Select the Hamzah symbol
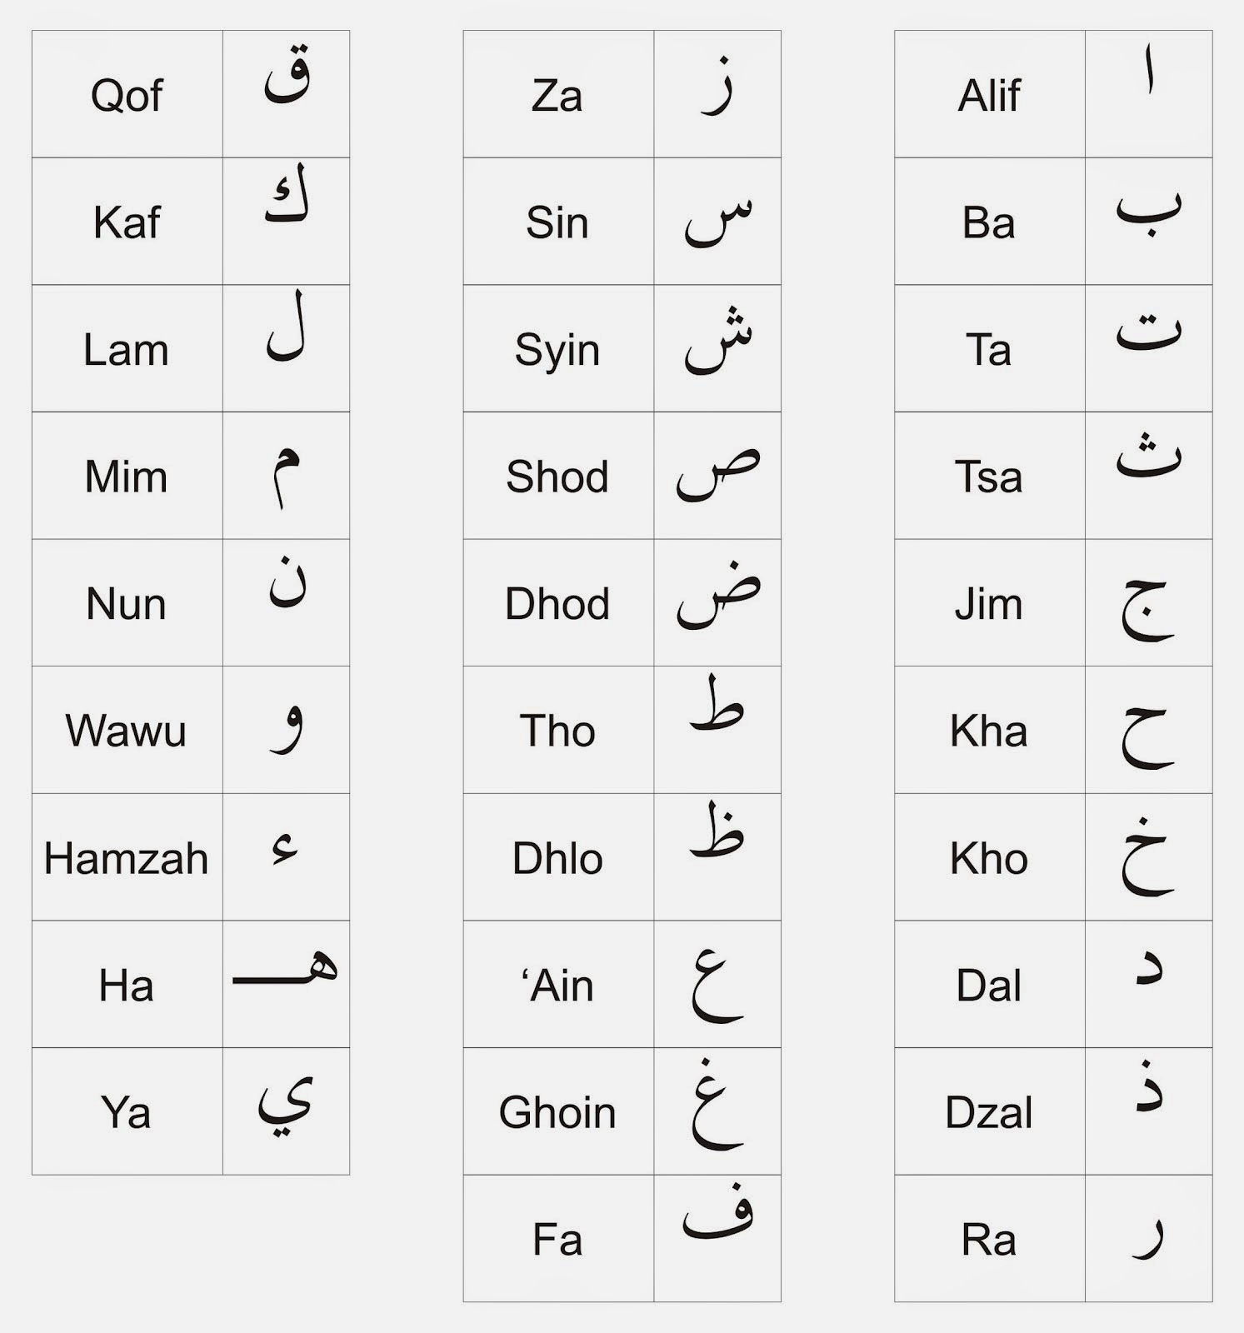 (285, 850)
